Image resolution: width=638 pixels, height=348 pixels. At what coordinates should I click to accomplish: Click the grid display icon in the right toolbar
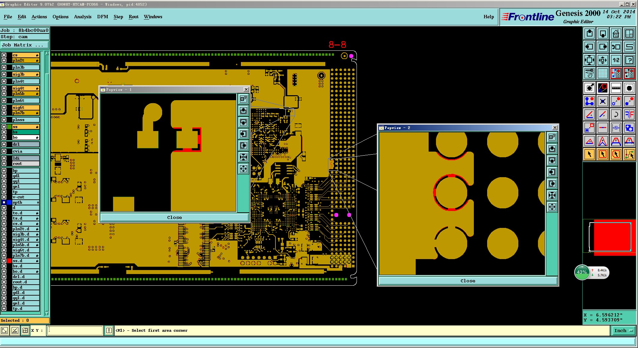click(x=602, y=73)
